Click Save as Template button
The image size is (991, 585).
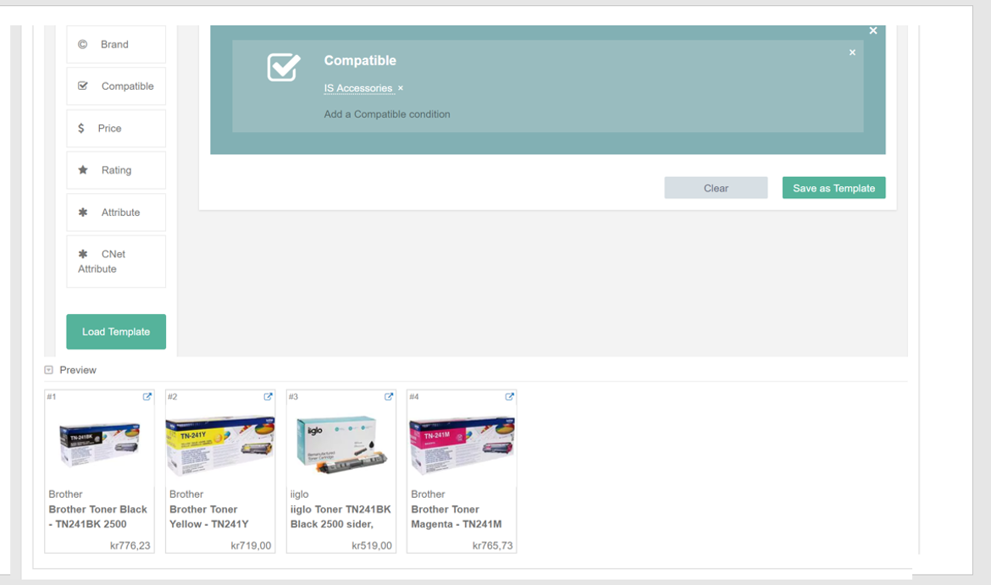(x=833, y=188)
